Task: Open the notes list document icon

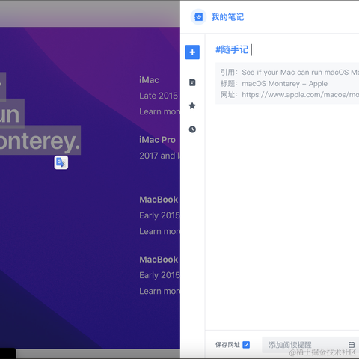Action: point(192,82)
